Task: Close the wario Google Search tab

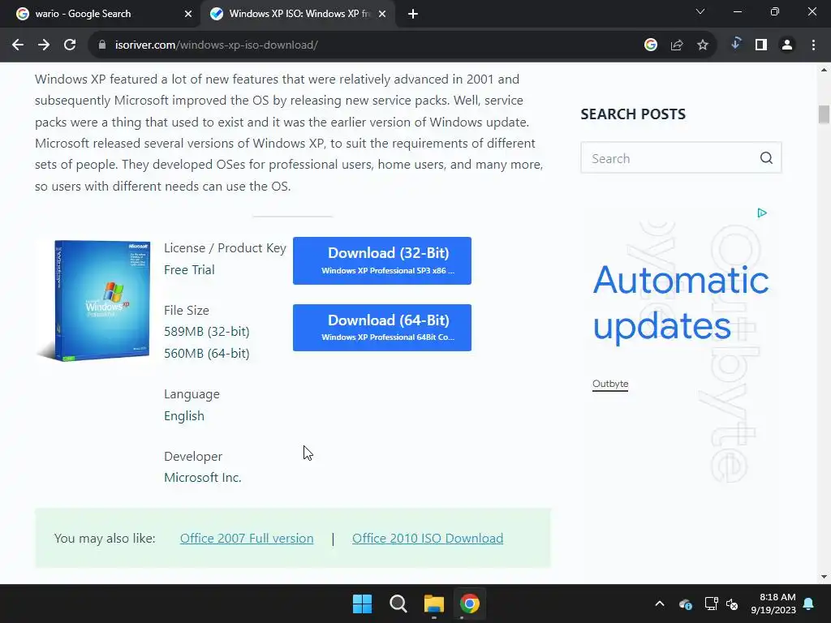Action: 188,14
